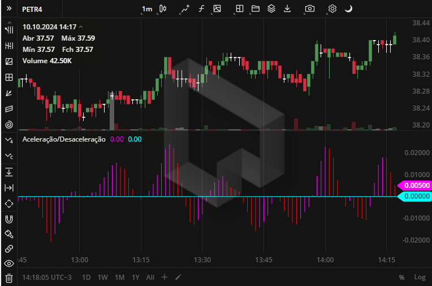Click the magenta 0.00 indicator value
This screenshot has height=286, width=432.
[x=117, y=139]
